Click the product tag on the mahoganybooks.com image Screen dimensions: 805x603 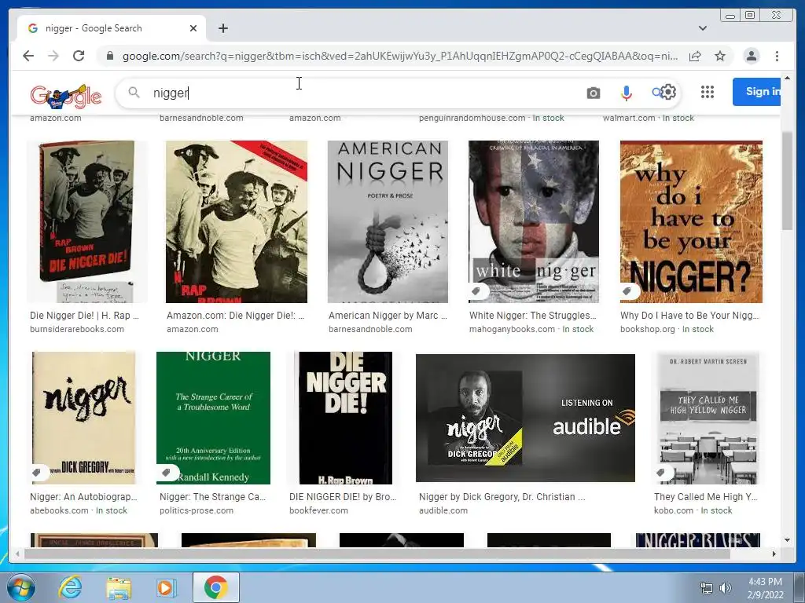(x=477, y=291)
